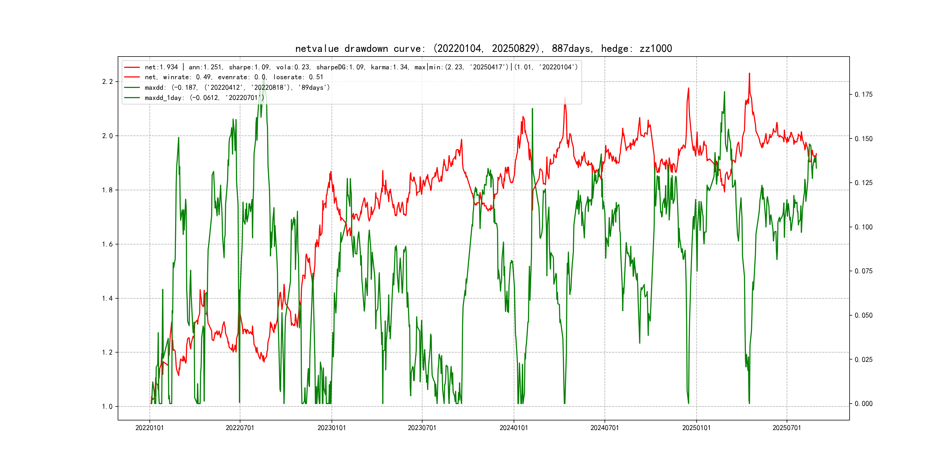The width and height of the screenshot is (944, 472).
Task: Click the 0.000 tick on right axis
Action: (864, 404)
